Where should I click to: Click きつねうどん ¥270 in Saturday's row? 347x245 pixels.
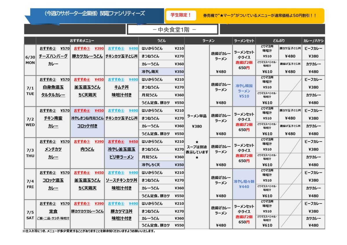coord(162,211)
